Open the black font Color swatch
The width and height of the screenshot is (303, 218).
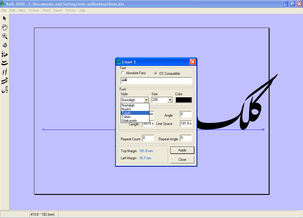pyautogui.click(x=183, y=100)
